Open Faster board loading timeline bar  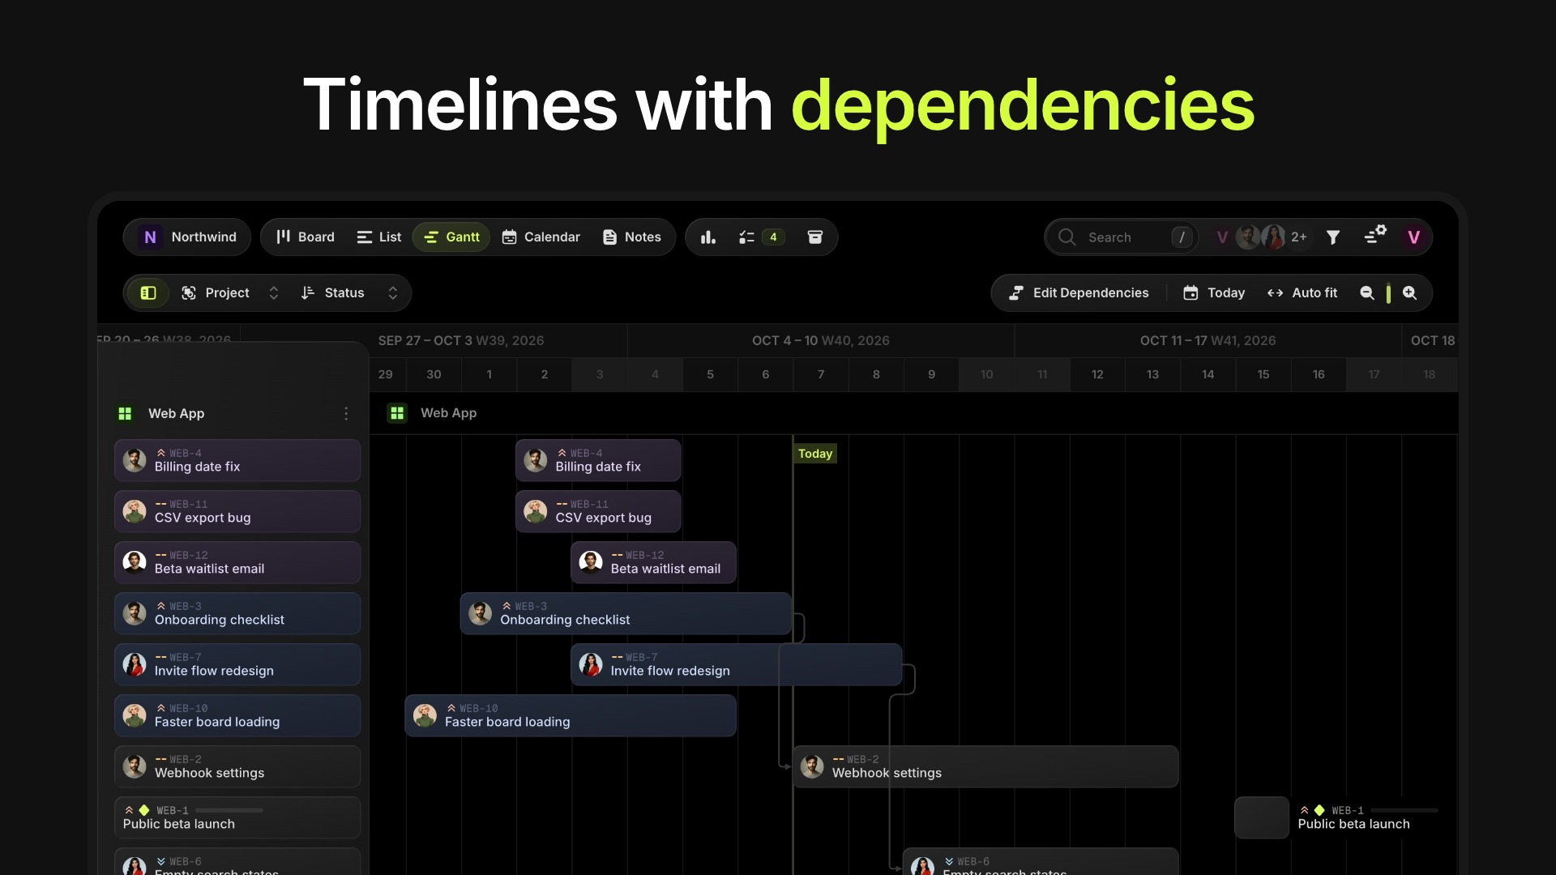(571, 716)
